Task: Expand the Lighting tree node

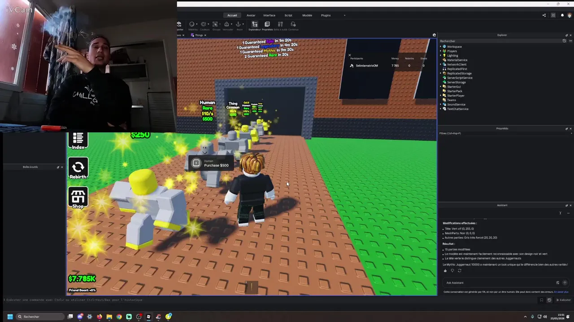Action: point(441,55)
